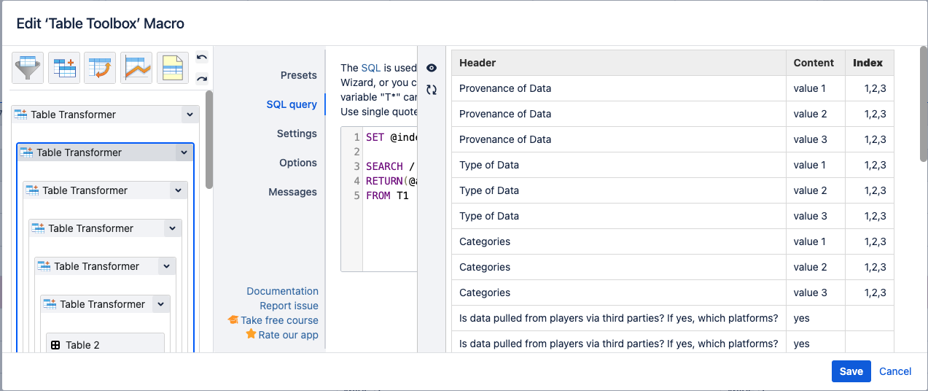928x391 pixels.
Task: Refresh the table preview
Action: (432, 90)
